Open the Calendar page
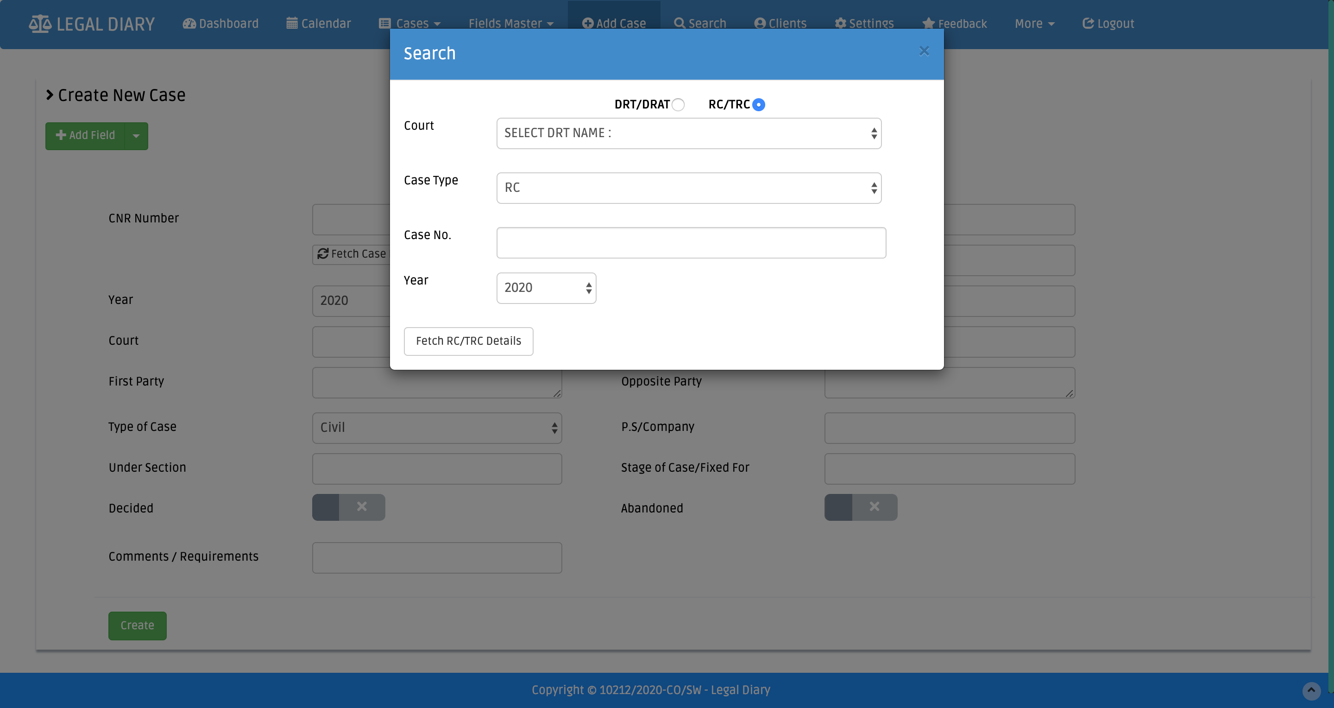Image resolution: width=1334 pixels, height=708 pixels. click(319, 24)
